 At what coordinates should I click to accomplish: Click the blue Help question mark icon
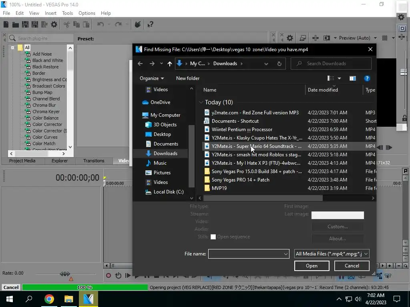[x=367, y=78]
